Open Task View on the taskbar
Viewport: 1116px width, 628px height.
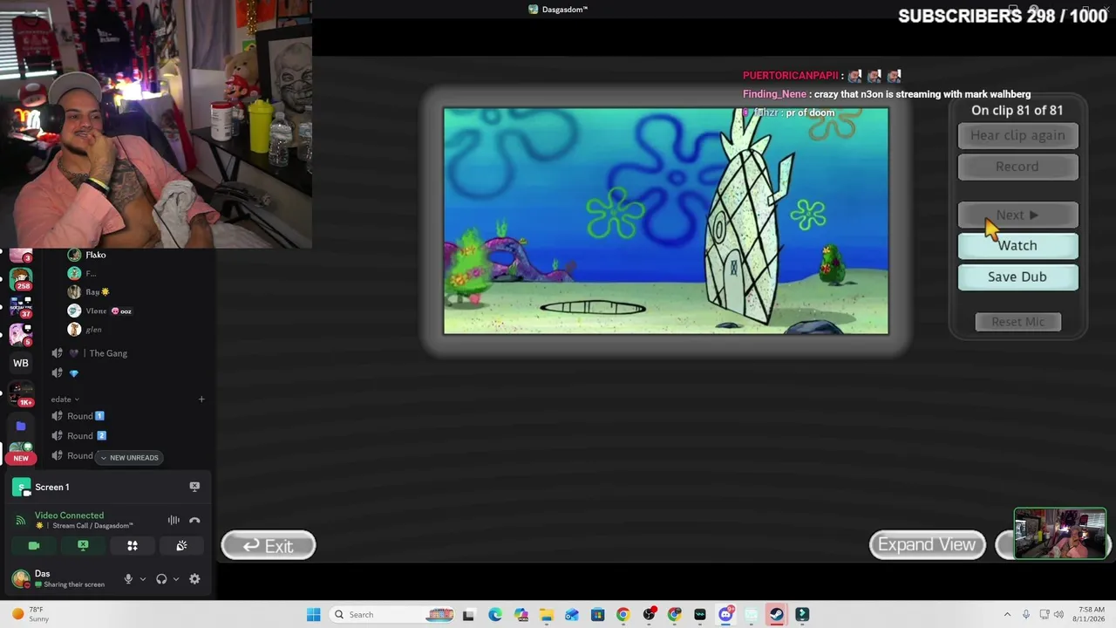[x=468, y=614]
